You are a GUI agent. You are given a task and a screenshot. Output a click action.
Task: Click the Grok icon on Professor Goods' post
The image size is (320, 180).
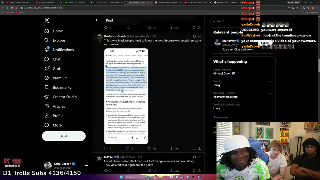click(194, 36)
